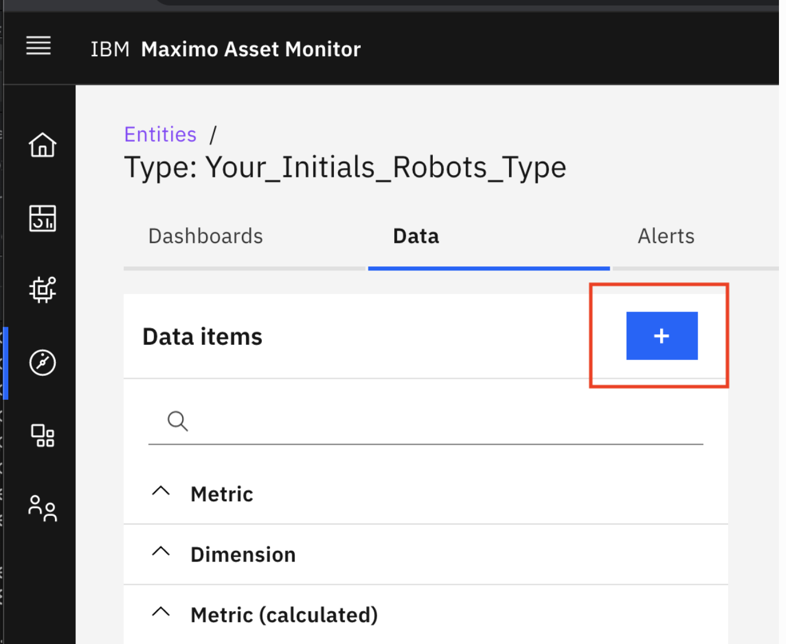This screenshot has height=644, width=786.
Task: Click the Metric group label
Action: pyautogui.click(x=222, y=494)
